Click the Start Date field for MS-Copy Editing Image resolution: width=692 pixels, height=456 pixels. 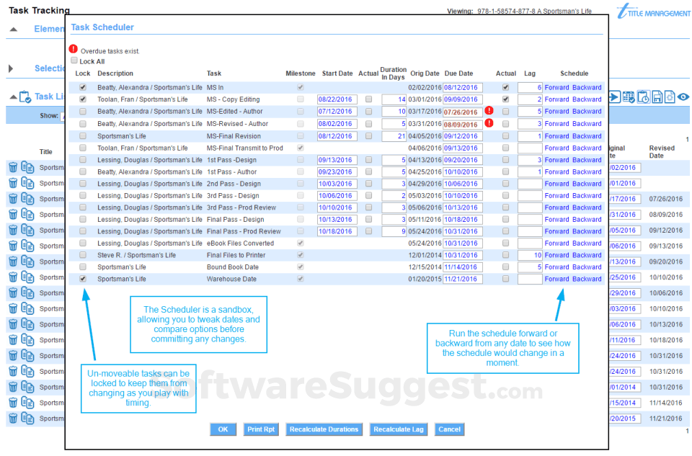click(x=337, y=99)
